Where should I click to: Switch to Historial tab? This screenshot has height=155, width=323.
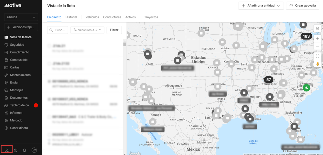pyautogui.click(x=71, y=17)
